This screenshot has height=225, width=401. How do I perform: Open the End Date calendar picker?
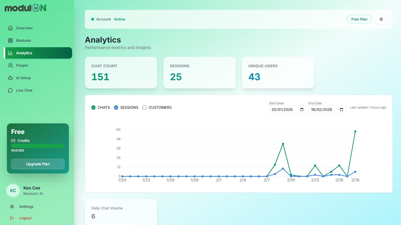point(341,110)
